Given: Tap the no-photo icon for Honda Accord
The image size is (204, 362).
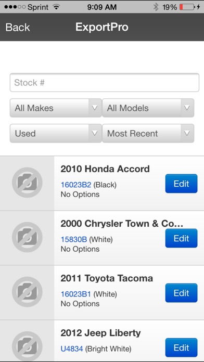Looking at the screenshot, I should click(x=27, y=183).
